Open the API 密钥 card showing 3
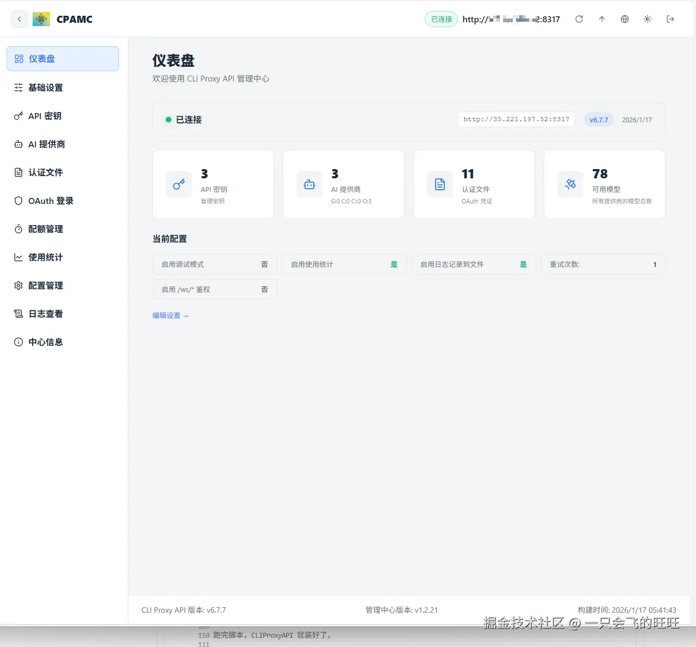This screenshot has width=696, height=647. tap(213, 184)
